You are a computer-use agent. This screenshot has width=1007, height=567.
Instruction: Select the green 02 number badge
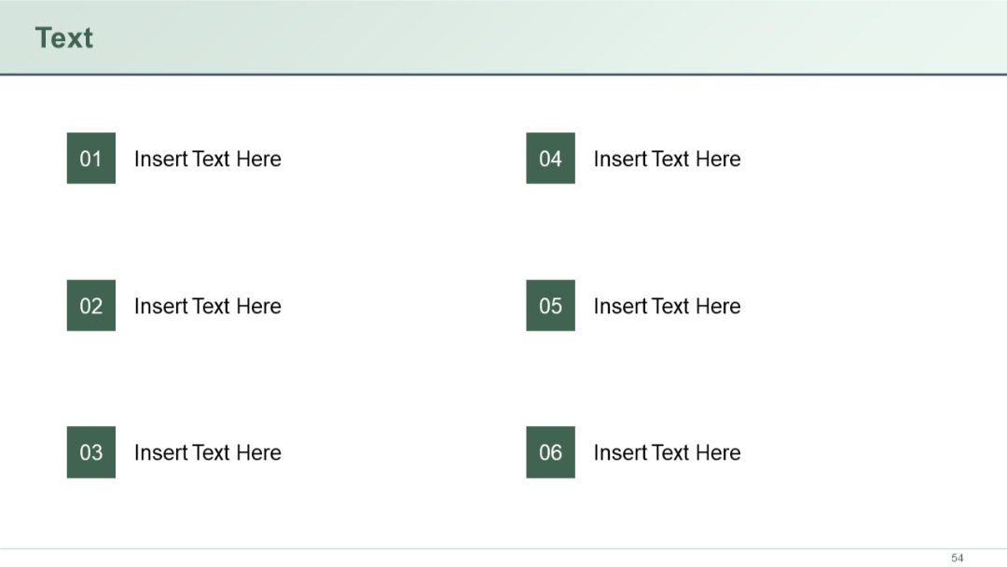pyautogui.click(x=90, y=306)
